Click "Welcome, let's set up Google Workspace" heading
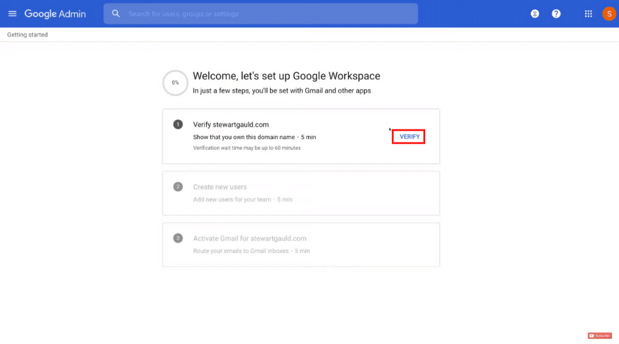Viewport: 619px width, 344px height. (x=287, y=75)
